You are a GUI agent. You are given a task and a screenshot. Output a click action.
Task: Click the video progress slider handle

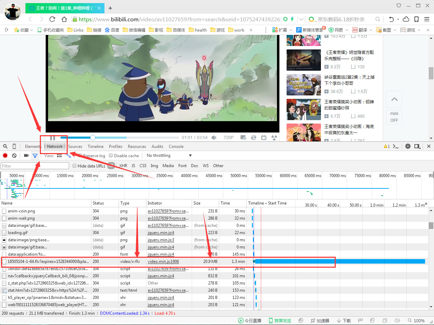click(x=92, y=138)
